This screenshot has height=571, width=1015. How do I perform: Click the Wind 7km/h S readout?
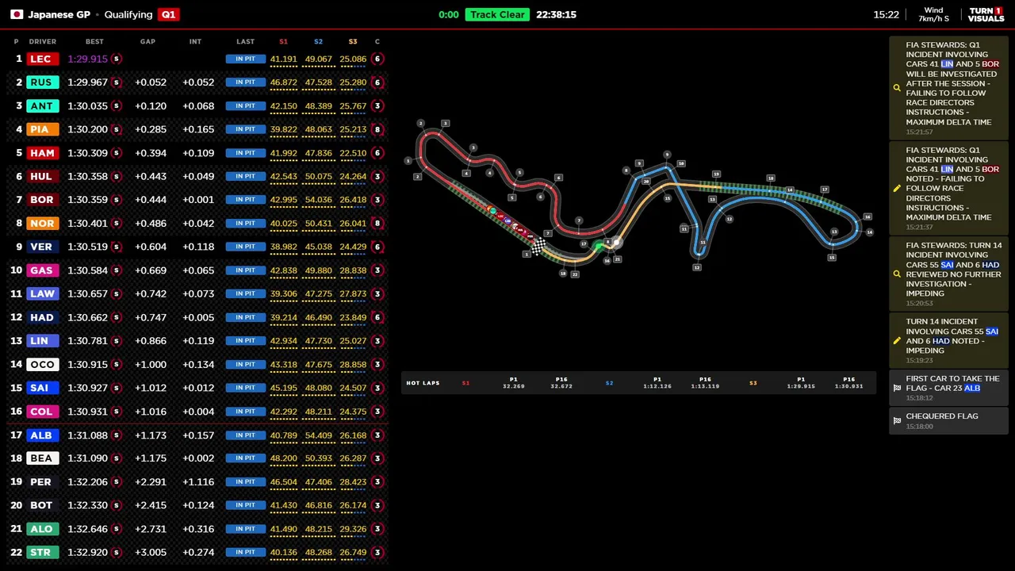(933, 14)
